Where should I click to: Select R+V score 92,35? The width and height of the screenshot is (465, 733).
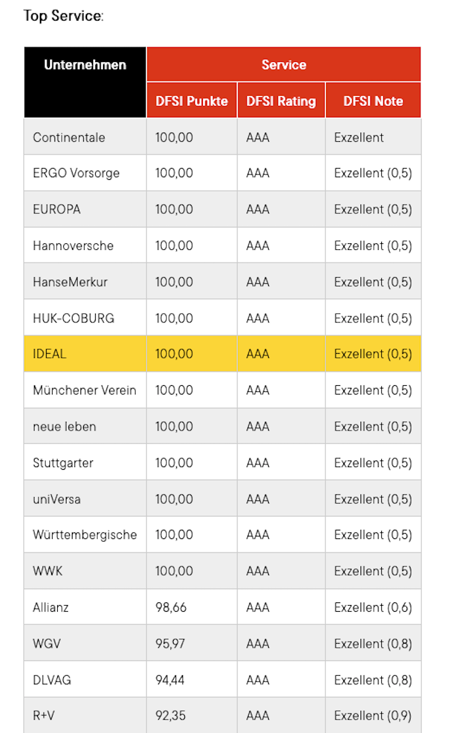click(170, 716)
